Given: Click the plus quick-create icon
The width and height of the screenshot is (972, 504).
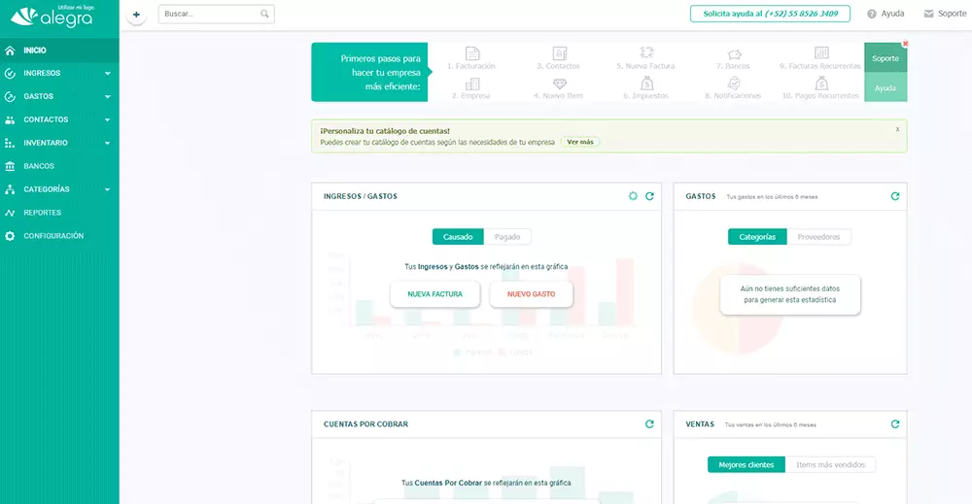Looking at the screenshot, I should pyautogui.click(x=136, y=15).
